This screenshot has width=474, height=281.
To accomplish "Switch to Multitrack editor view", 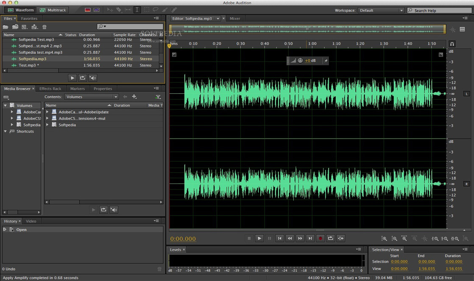I will pyautogui.click(x=53, y=10).
